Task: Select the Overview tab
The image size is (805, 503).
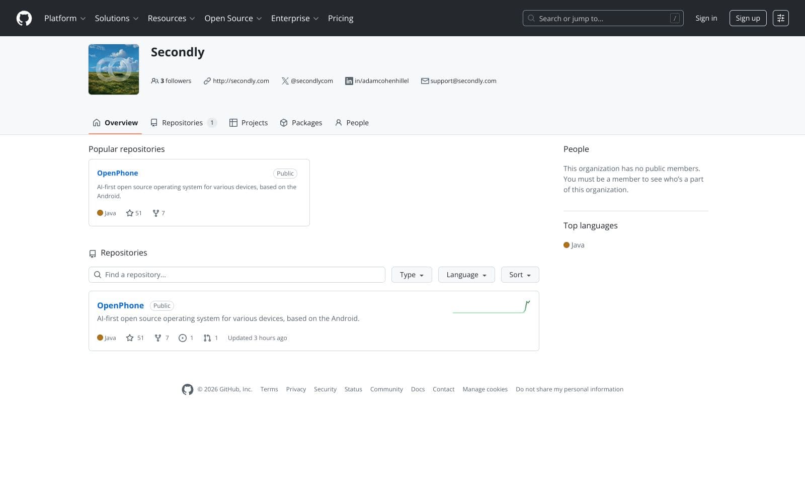Action: coord(115,123)
